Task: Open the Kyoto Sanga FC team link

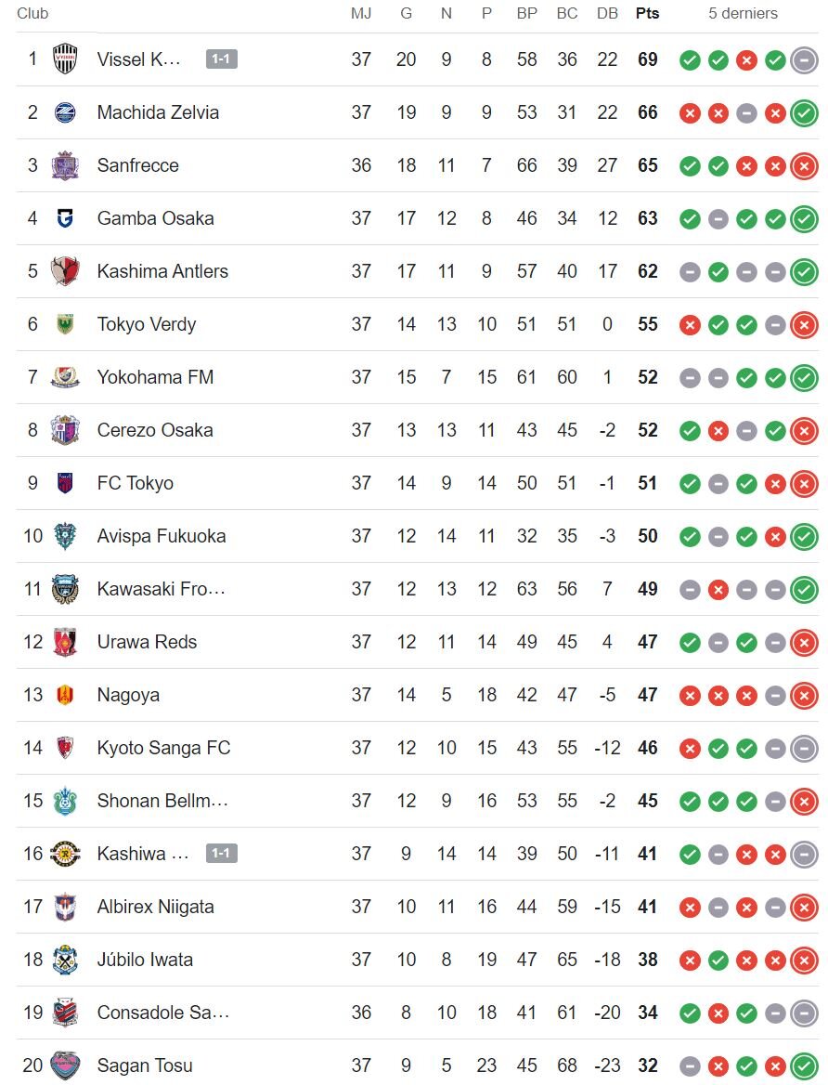Action: 163,748
